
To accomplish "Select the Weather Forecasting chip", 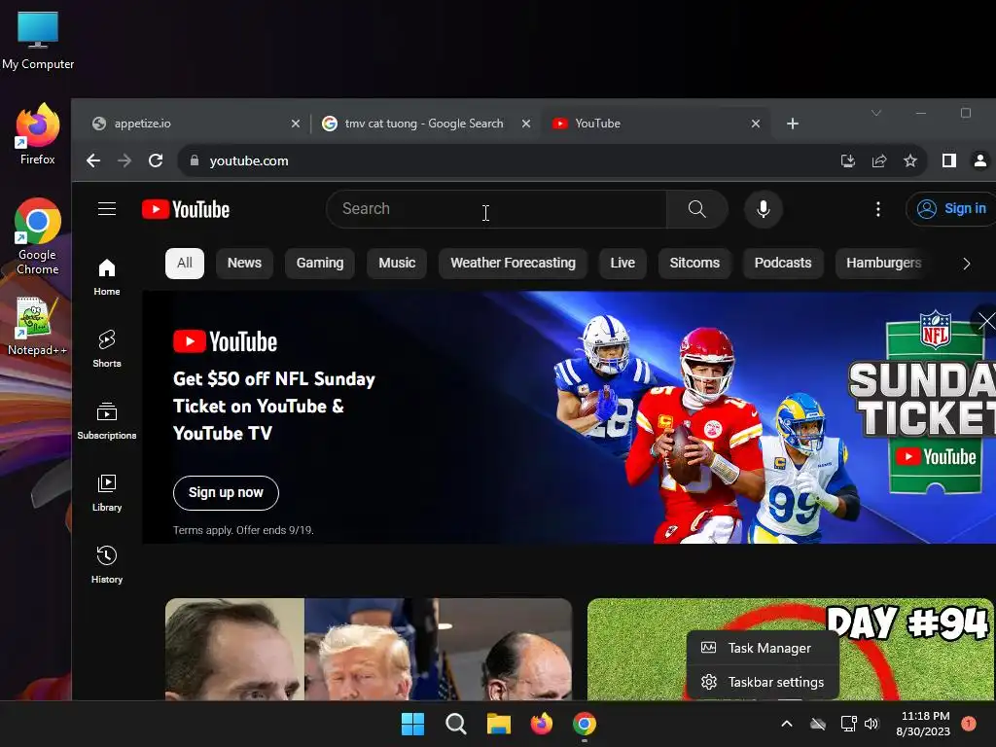I will (x=513, y=263).
